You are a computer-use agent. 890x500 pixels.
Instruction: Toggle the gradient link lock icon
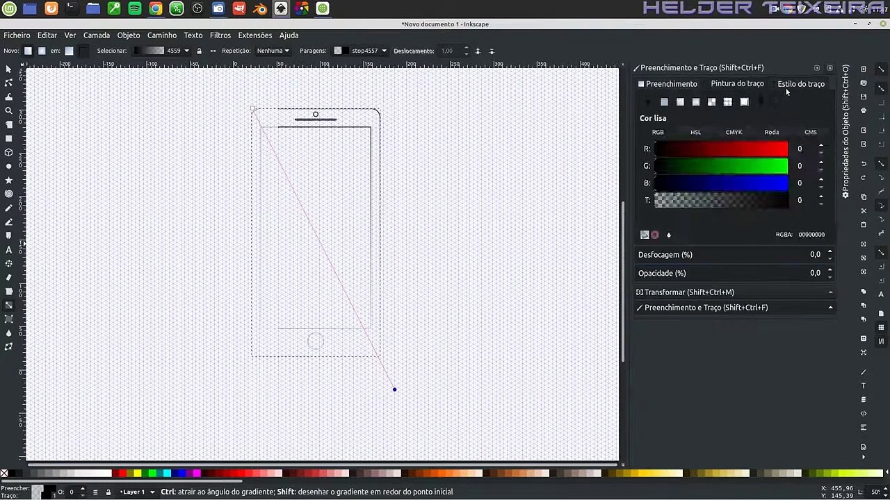(200, 51)
